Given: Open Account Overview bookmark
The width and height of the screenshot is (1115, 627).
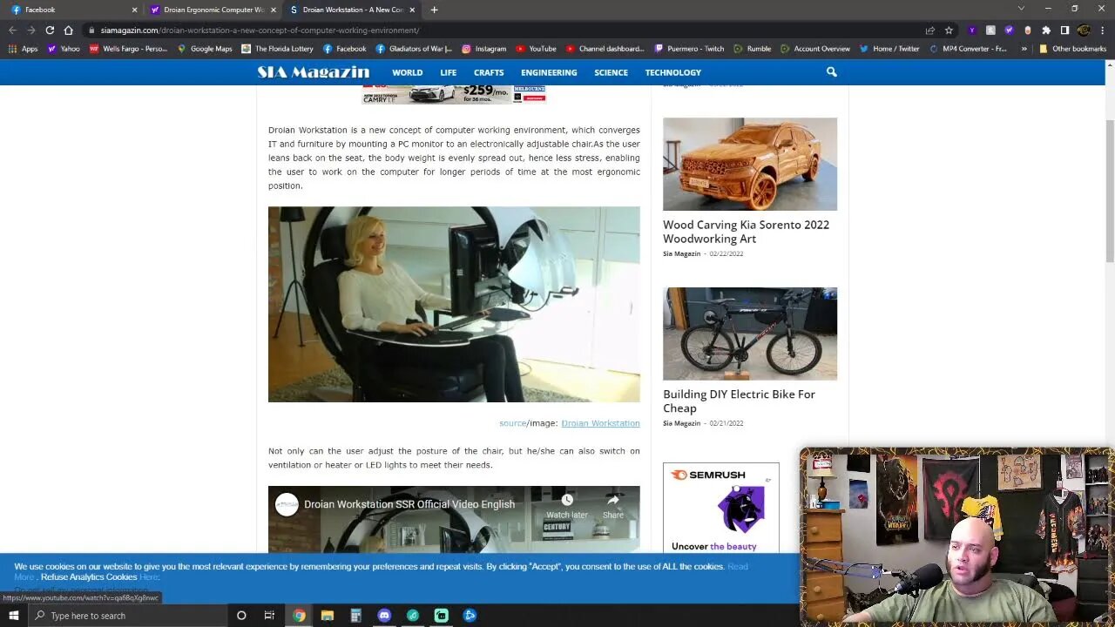Looking at the screenshot, I should [814, 49].
